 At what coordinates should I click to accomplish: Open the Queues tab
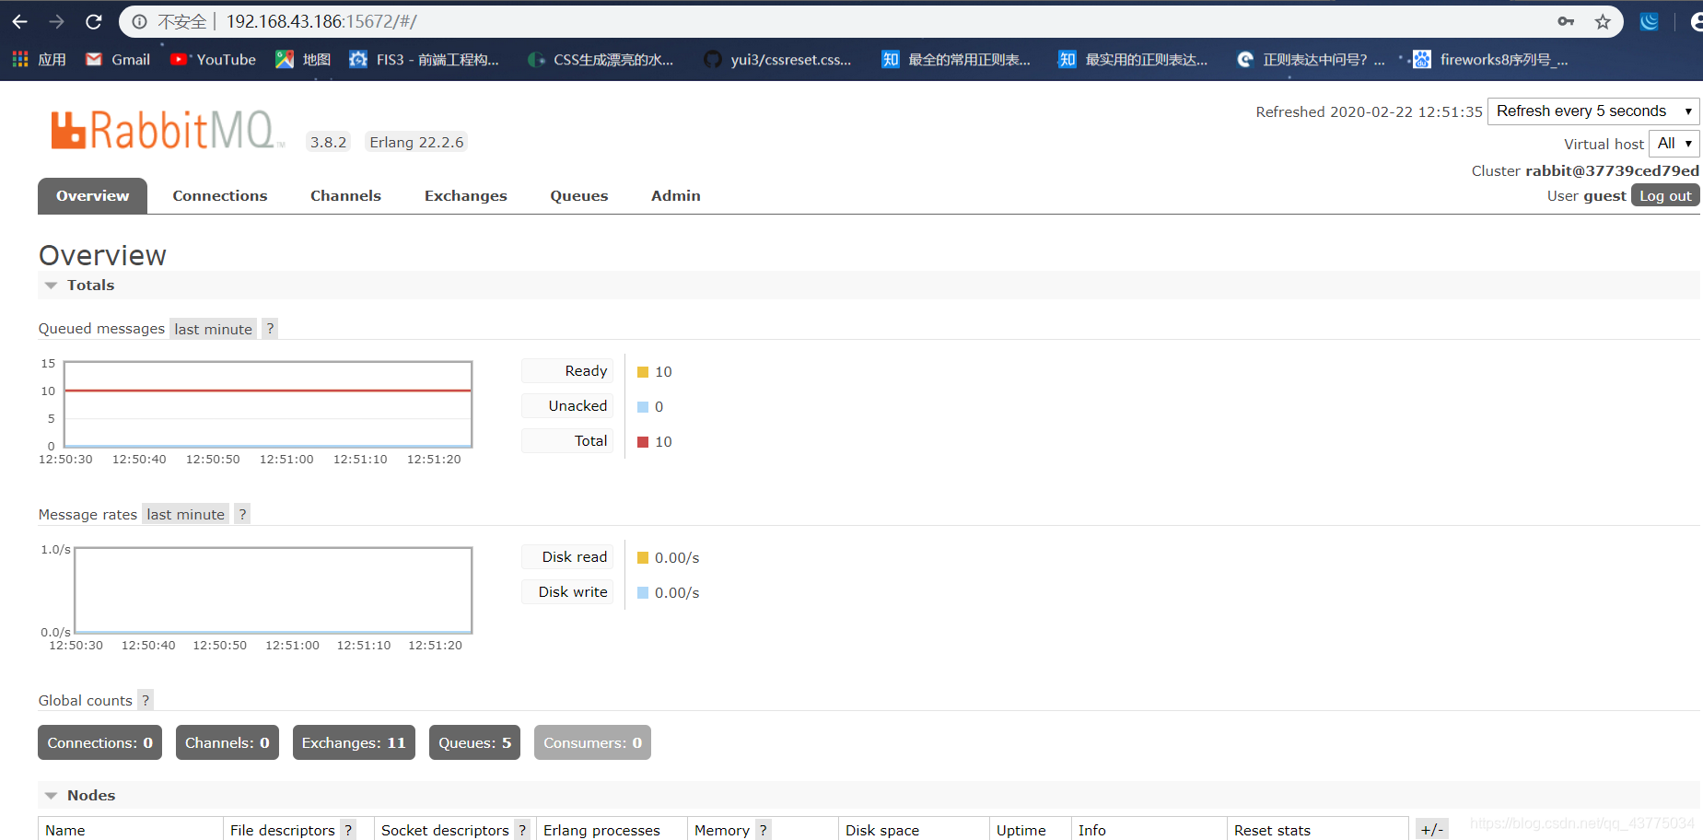point(579,195)
